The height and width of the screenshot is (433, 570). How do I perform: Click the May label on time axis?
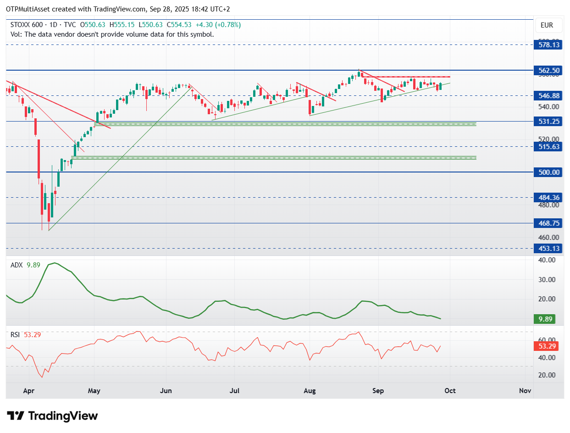click(x=94, y=391)
